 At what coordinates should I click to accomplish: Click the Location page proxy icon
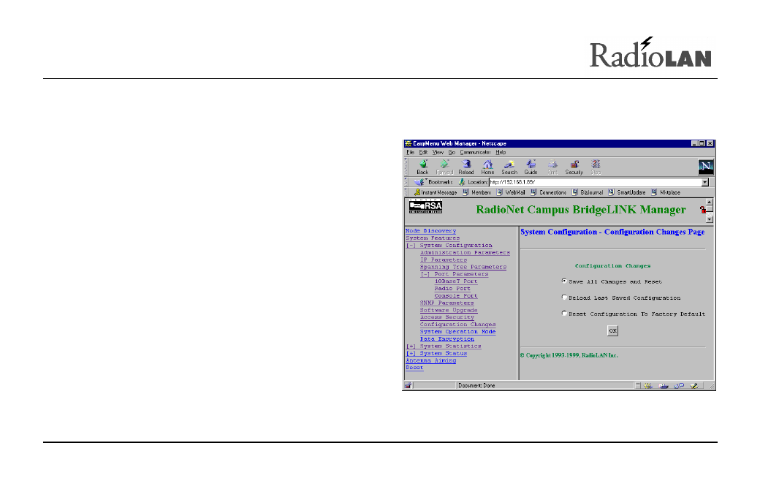point(462,182)
